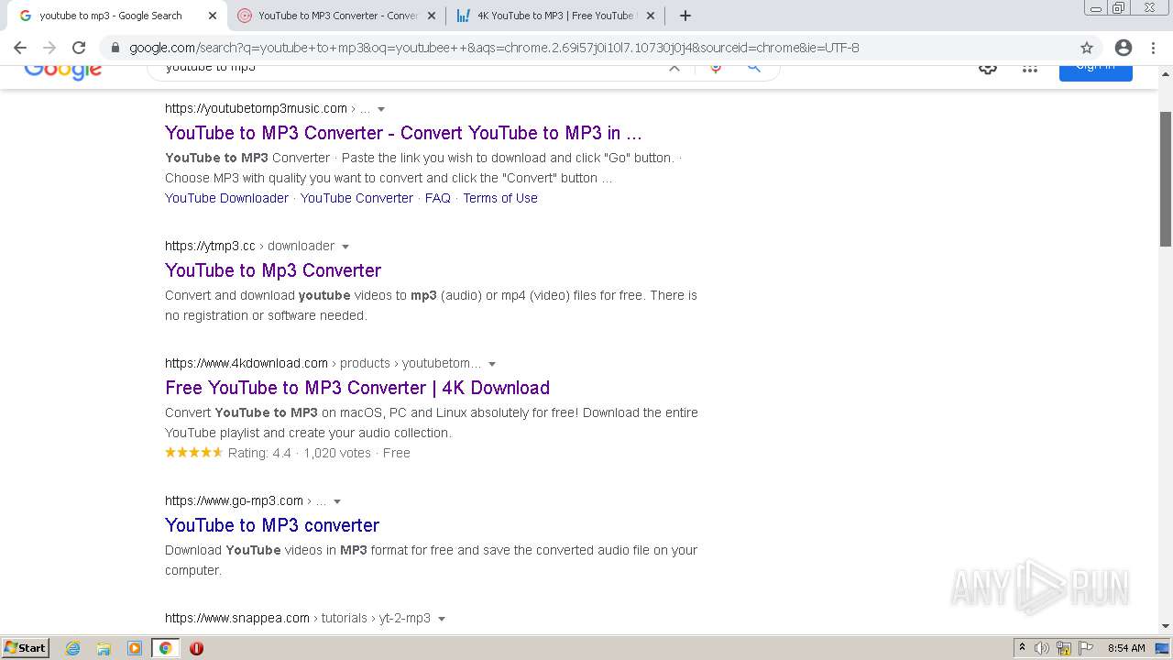Switch to YouTube to MP3 Converter tab
1173x660 pixels.
coord(337,16)
